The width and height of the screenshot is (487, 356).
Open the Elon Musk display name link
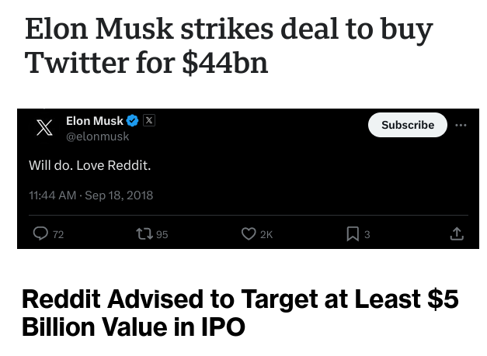[x=94, y=121]
